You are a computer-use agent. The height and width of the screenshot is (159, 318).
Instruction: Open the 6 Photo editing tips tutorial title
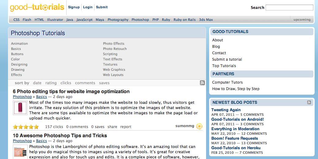(71, 91)
